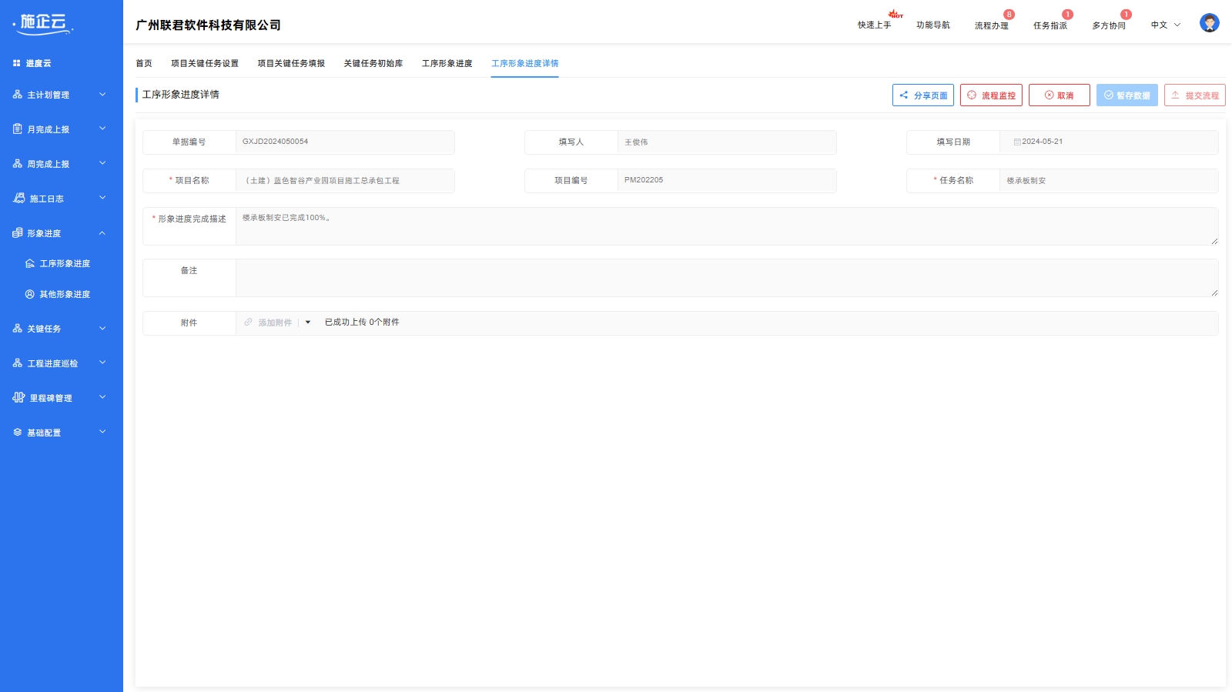Expand 基础配置 chevron
1232x692 pixels.
click(x=102, y=432)
